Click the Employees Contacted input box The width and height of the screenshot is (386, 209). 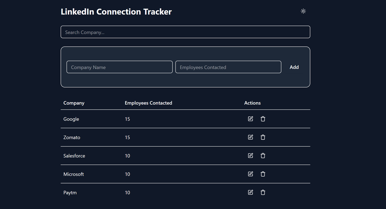228,67
